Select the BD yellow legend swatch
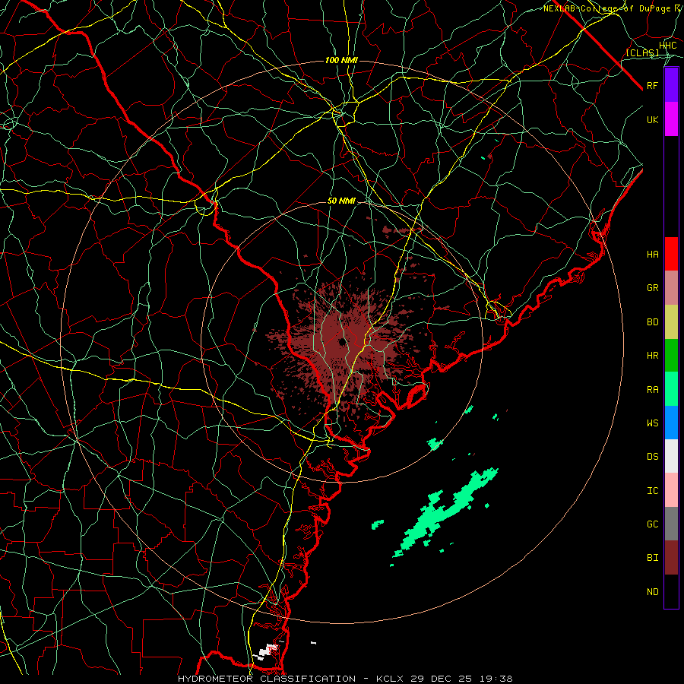 (x=671, y=322)
